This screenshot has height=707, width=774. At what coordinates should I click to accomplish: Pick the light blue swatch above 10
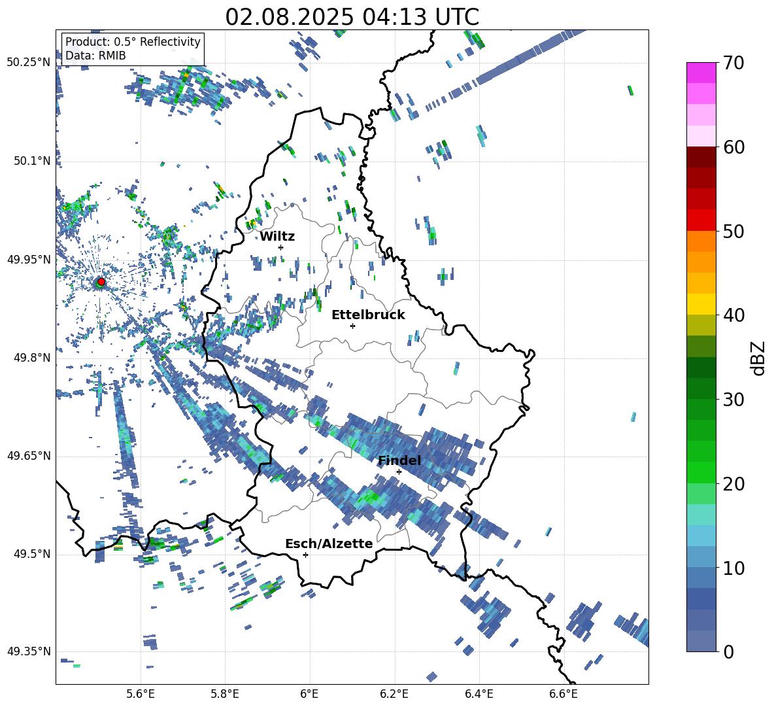(x=701, y=557)
